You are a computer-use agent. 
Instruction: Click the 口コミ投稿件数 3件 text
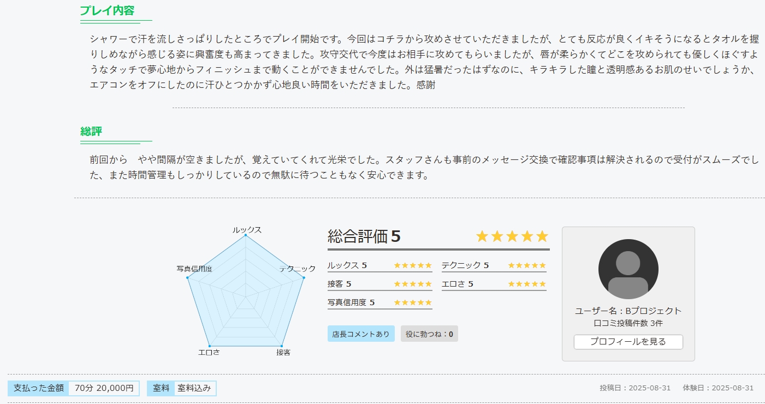[x=628, y=323]
